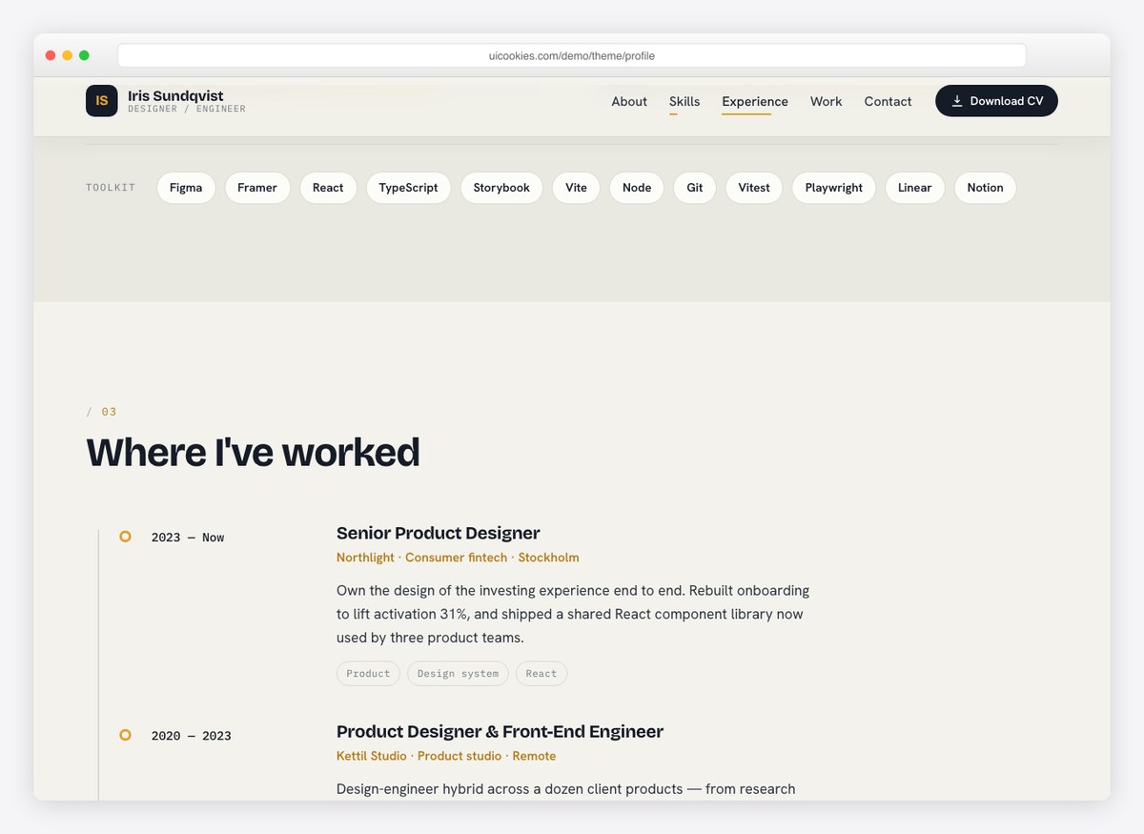Click the browser address bar URL
This screenshot has height=834, width=1144.
(x=572, y=55)
